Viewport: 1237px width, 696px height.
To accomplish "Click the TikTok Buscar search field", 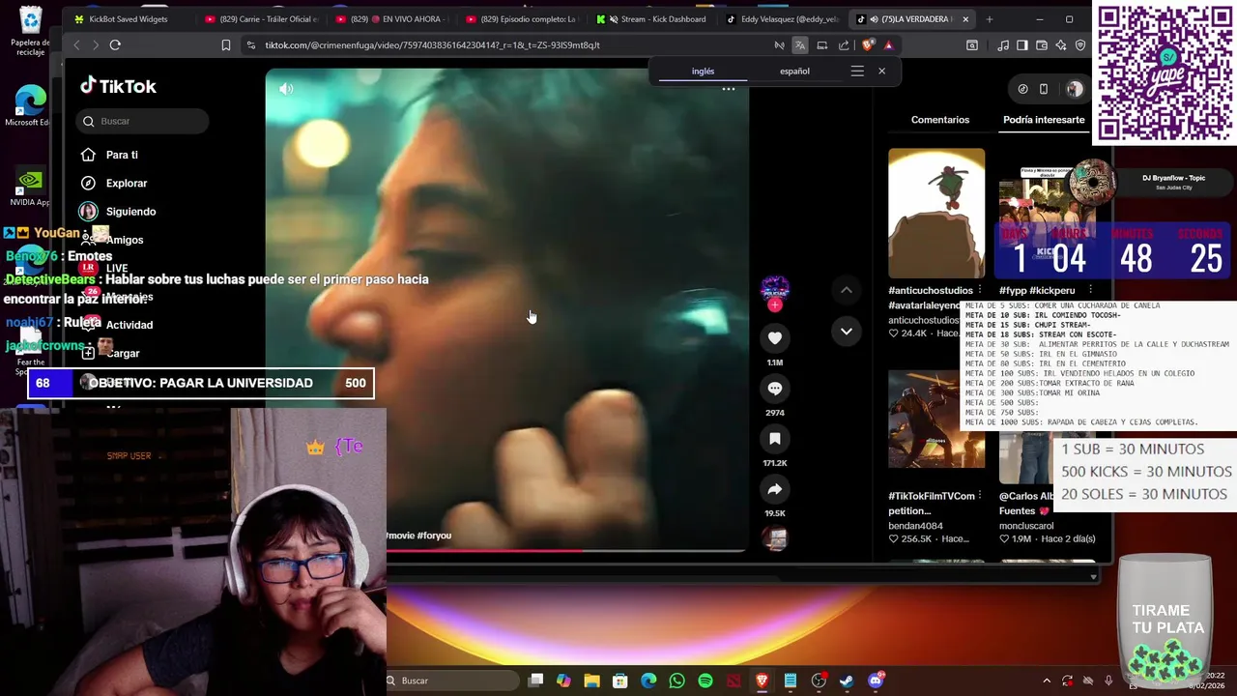I will pos(142,121).
